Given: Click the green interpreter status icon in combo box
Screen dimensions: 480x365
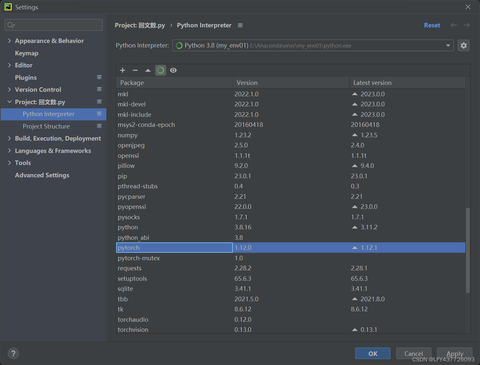Looking at the screenshot, I should point(179,46).
